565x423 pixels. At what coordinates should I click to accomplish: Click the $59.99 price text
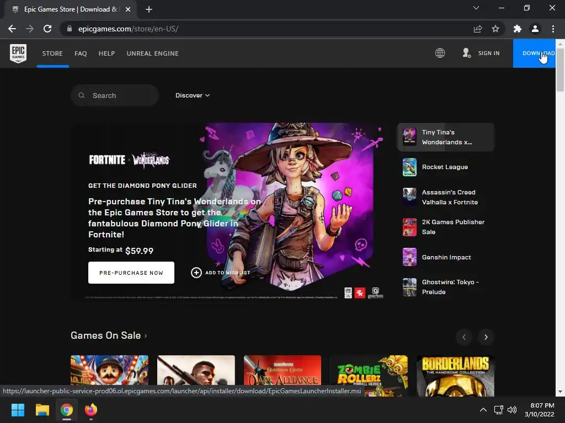(140, 251)
